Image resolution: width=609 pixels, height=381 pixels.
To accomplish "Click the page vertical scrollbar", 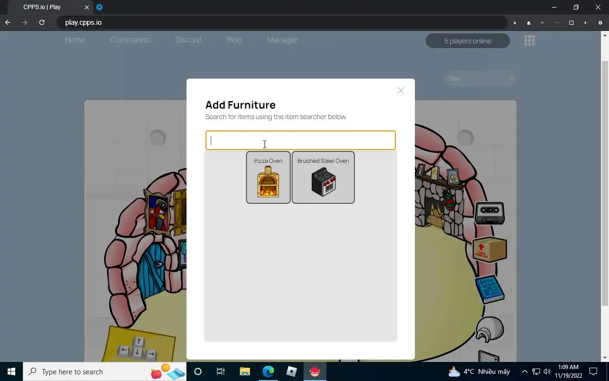I will pyautogui.click(x=605, y=183).
